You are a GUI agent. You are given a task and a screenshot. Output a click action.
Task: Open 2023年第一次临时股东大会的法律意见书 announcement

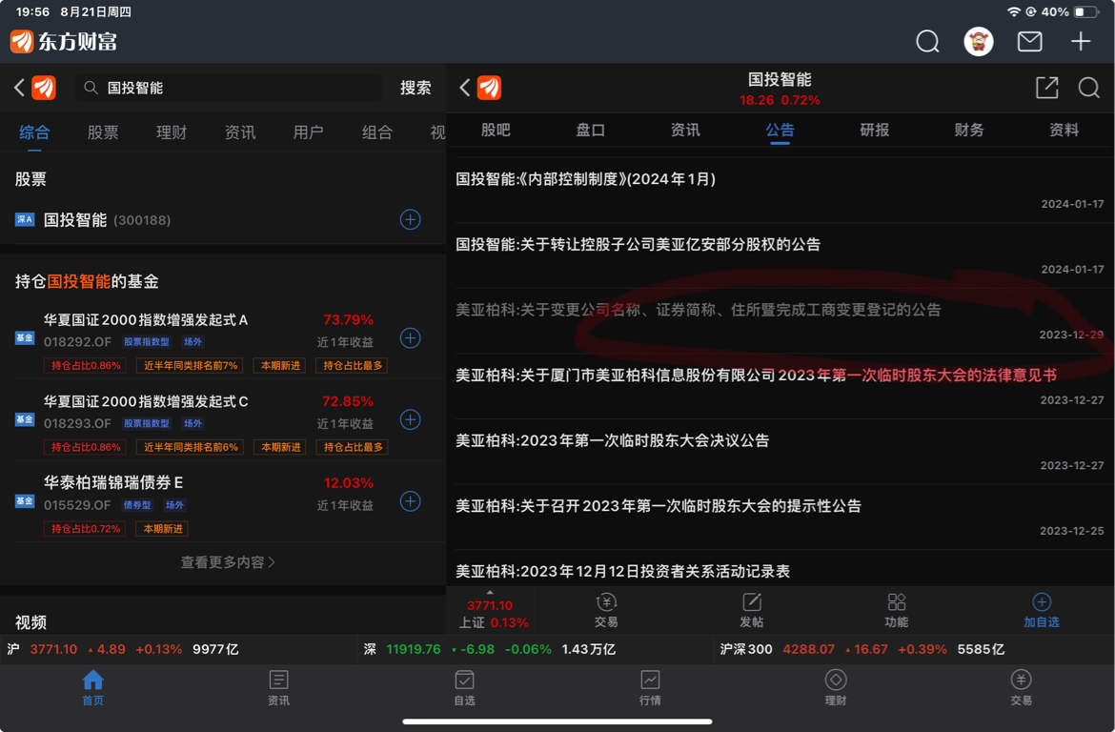[780, 386]
